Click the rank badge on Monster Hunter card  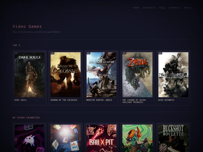pyautogui.click(x=88, y=53)
